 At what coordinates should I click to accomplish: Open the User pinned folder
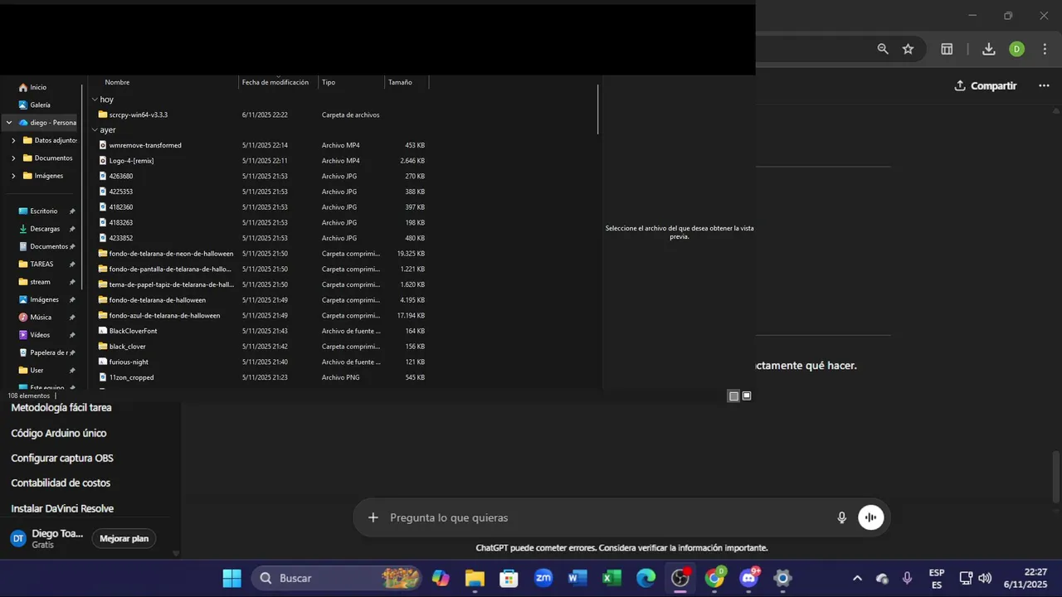pos(33,370)
